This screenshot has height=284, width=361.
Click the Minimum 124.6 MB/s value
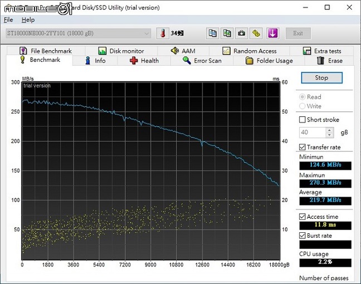click(325, 165)
